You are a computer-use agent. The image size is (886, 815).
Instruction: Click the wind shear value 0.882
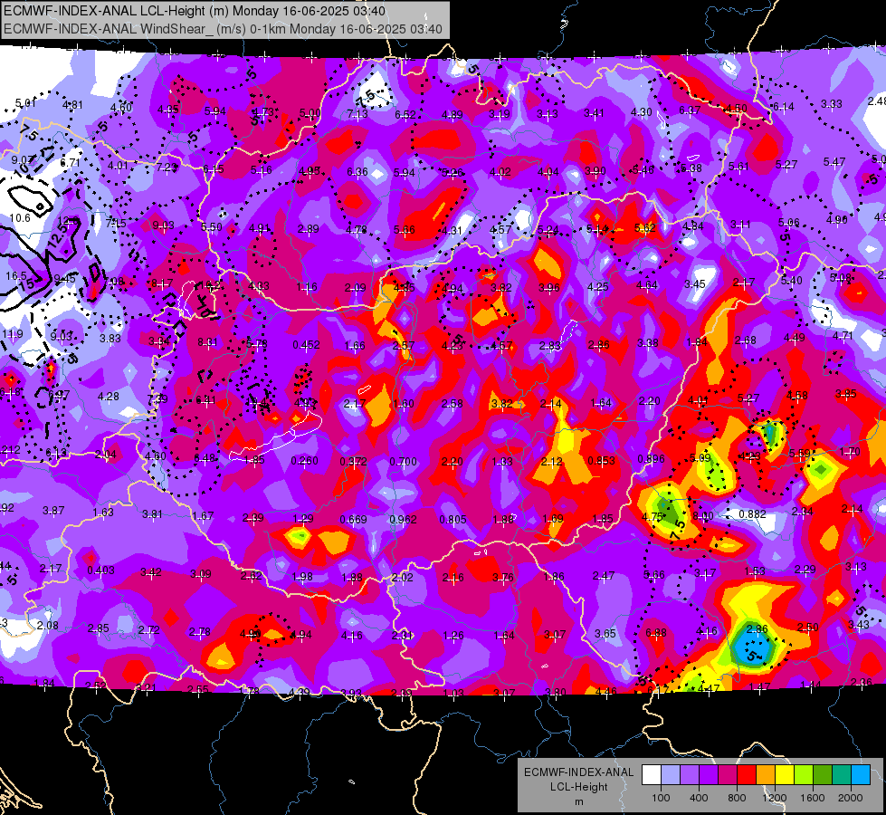753,514
